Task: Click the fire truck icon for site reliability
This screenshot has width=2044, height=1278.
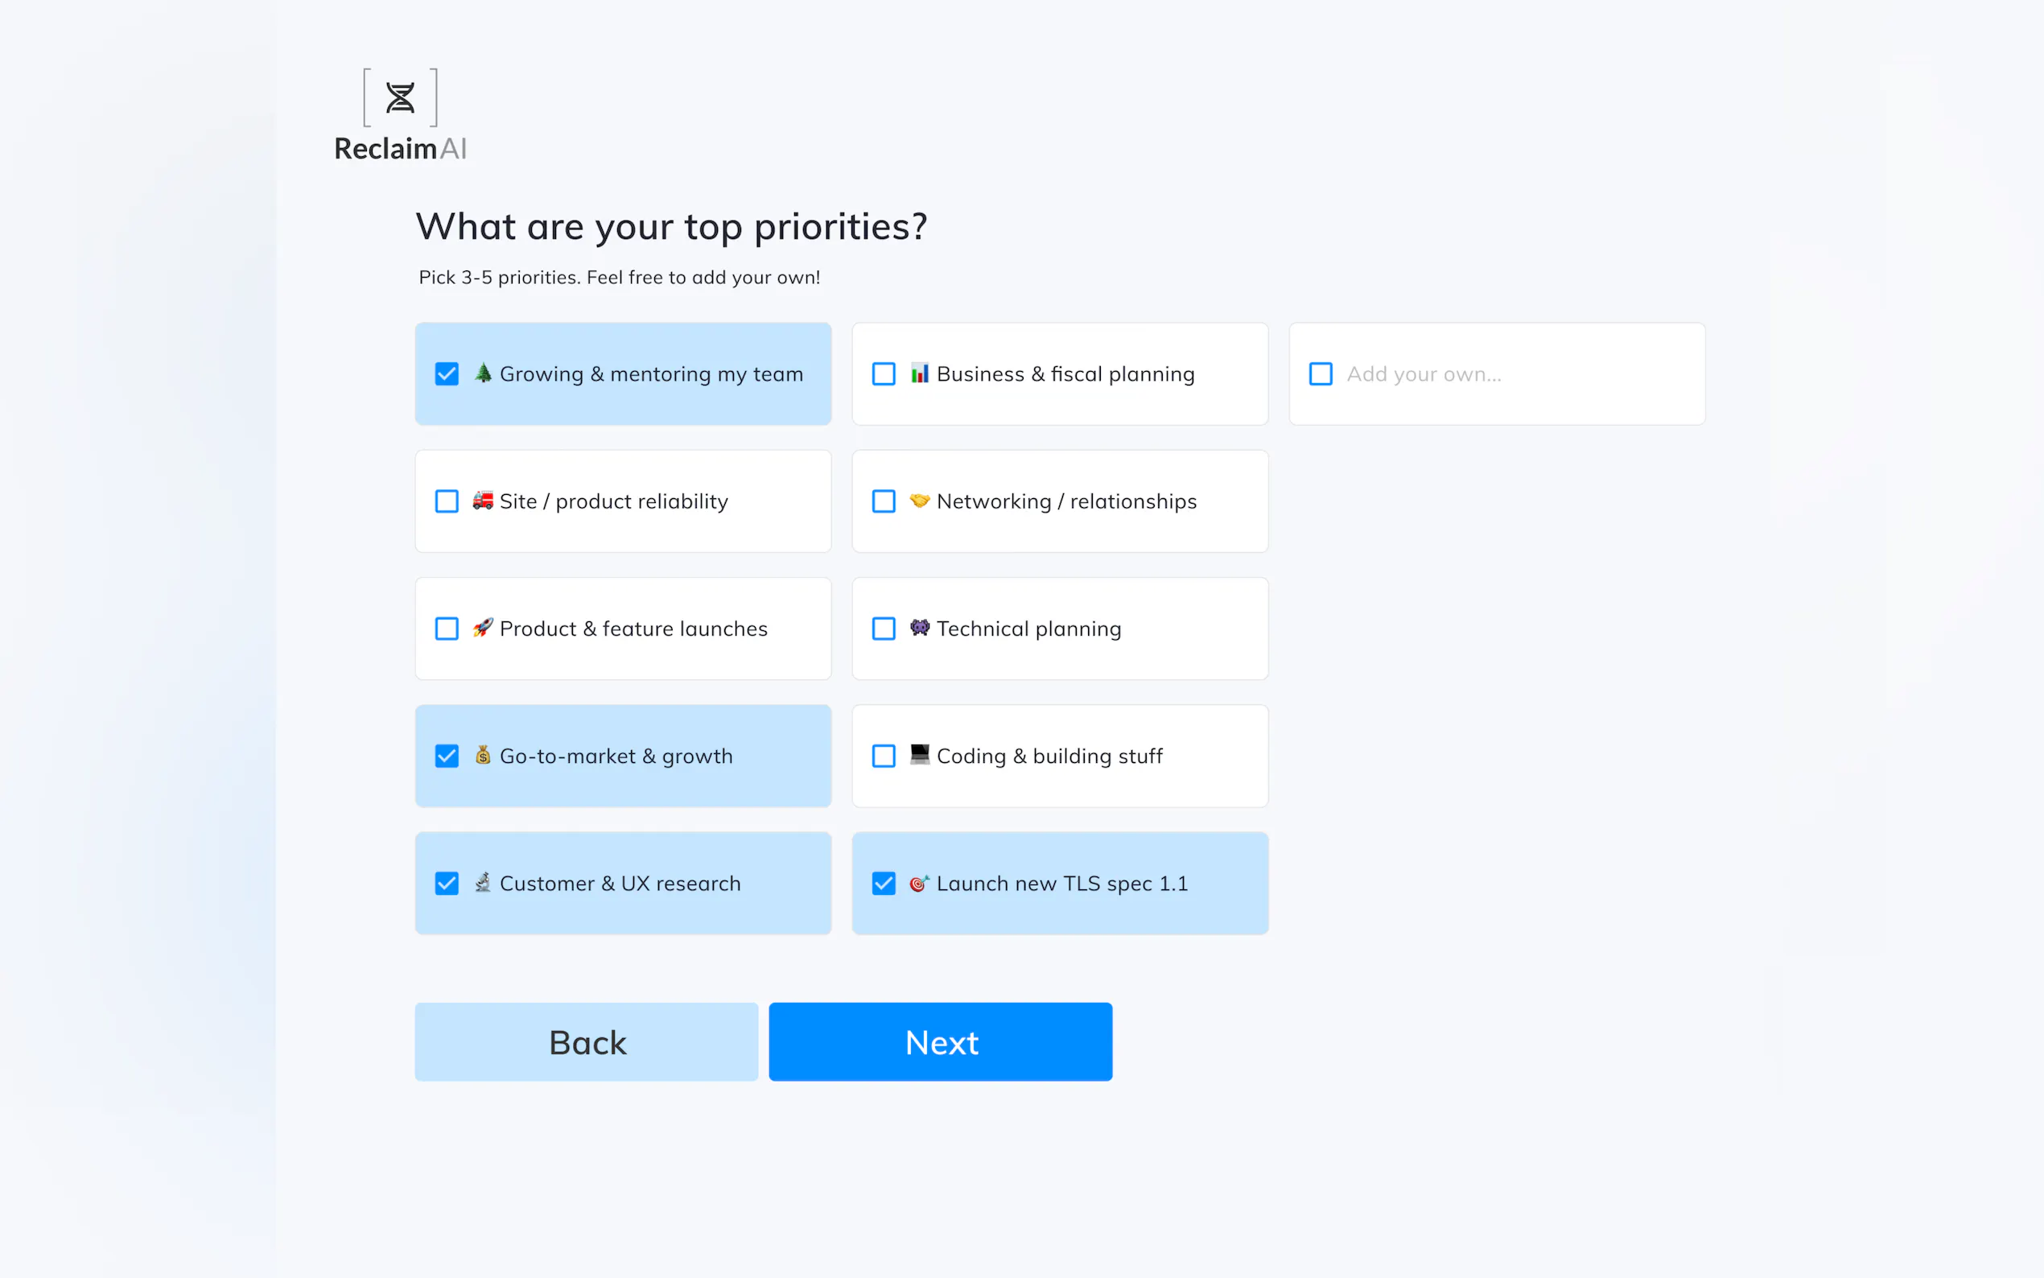Action: pyautogui.click(x=483, y=501)
